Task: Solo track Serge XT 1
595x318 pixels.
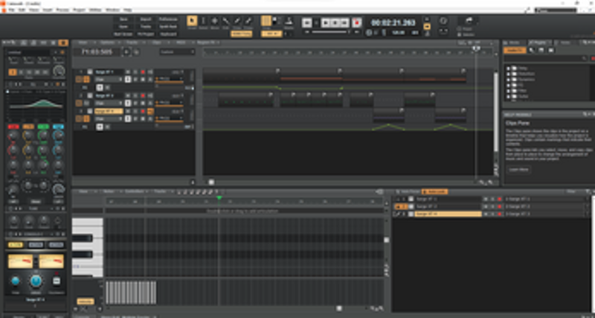Action: pos(135,71)
